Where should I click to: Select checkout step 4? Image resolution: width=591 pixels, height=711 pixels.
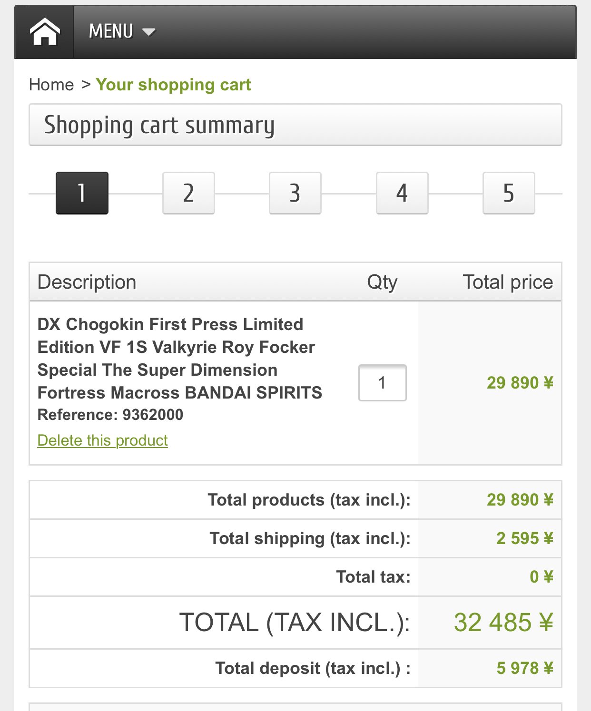[402, 193]
